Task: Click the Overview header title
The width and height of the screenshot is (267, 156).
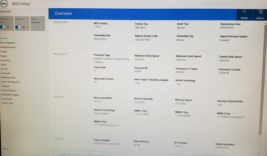Action: 63,13
